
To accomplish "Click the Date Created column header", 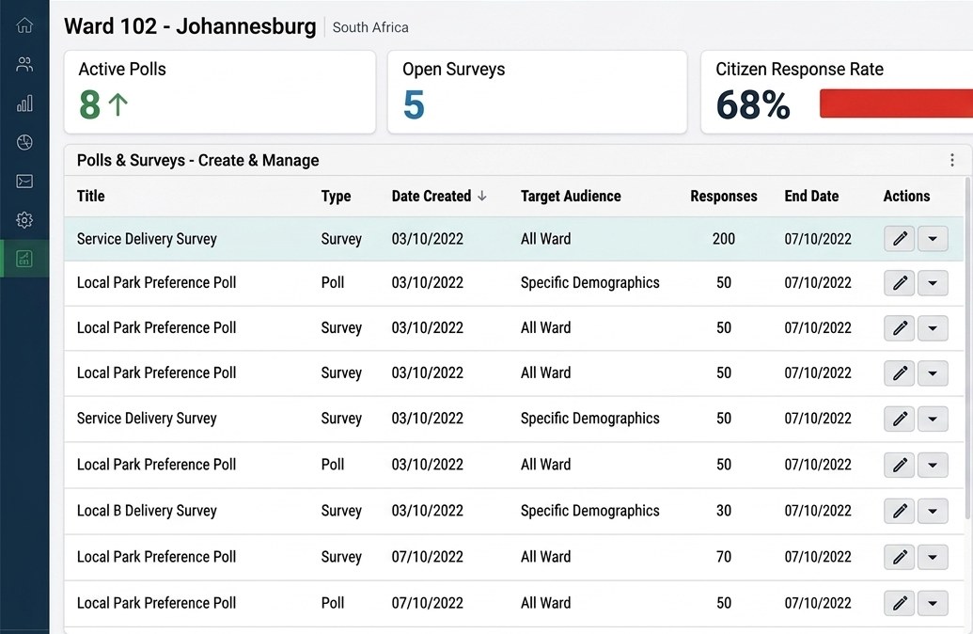I will click(431, 197).
